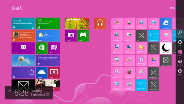Launch the Camera tile
This screenshot has width=184, height=104.
pos(71,36)
